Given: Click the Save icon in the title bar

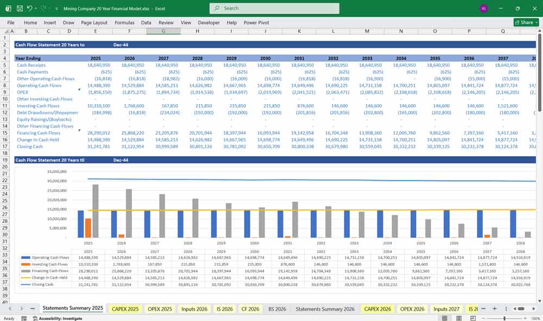Looking at the screenshot, I should 20,9.
